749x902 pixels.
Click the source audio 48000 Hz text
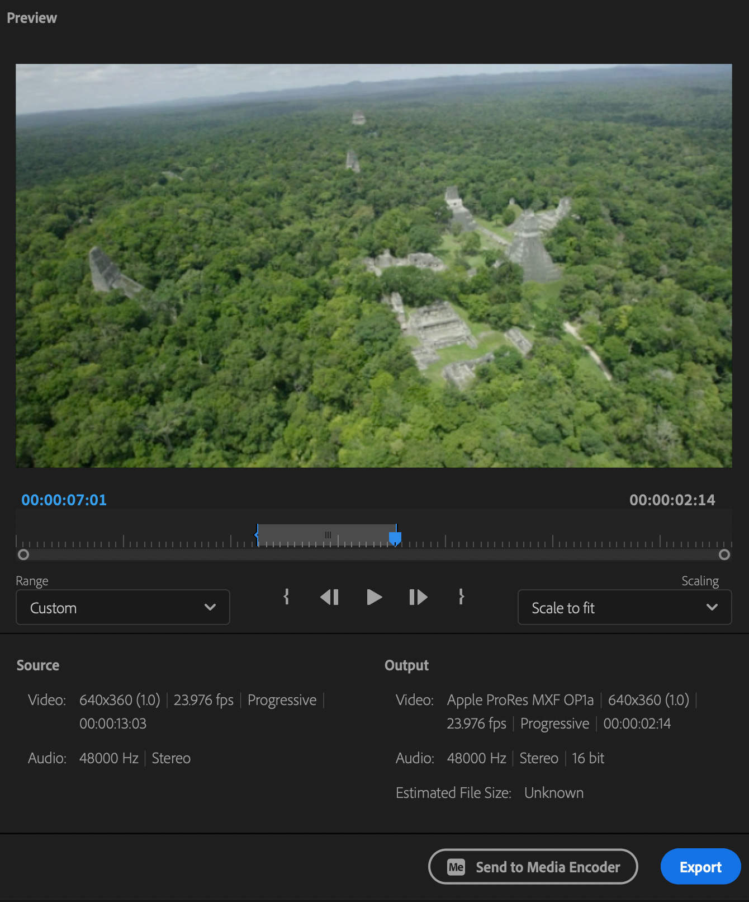point(109,758)
